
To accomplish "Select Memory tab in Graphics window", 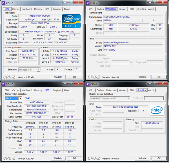I will pos(123,90).
